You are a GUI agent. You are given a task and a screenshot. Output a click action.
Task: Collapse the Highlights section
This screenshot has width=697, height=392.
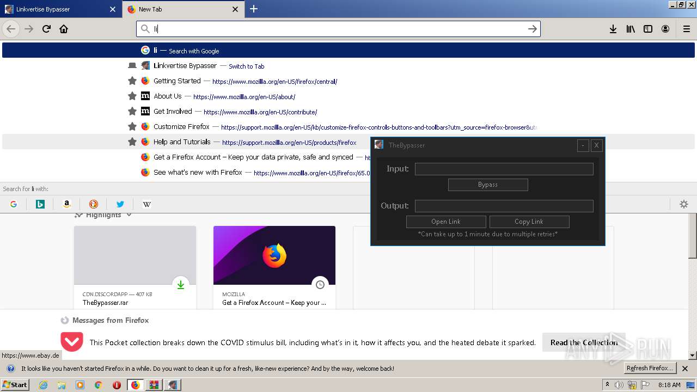129,215
